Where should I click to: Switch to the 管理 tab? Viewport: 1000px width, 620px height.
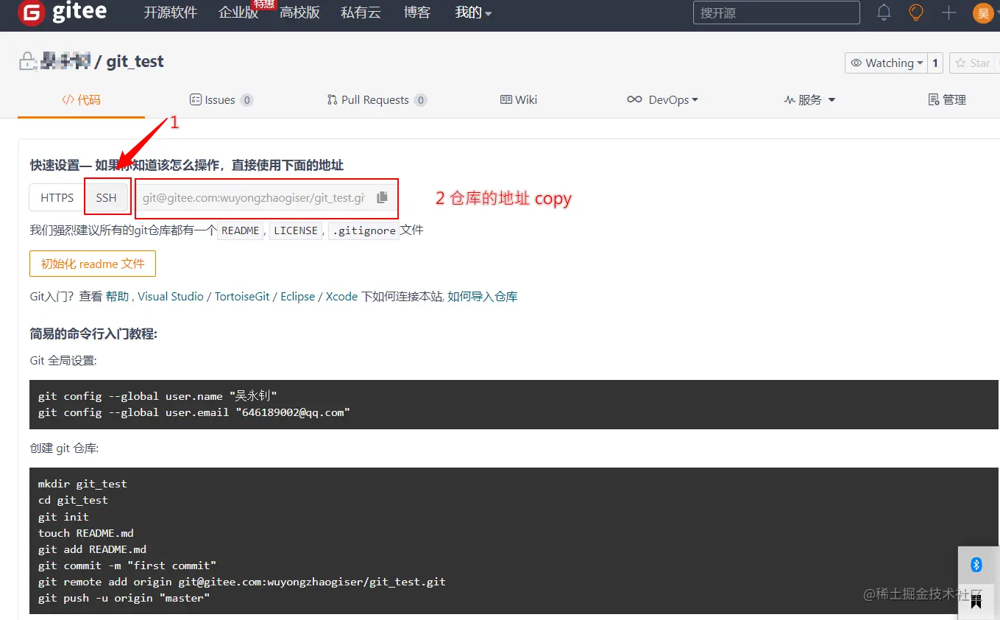coord(947,99)
